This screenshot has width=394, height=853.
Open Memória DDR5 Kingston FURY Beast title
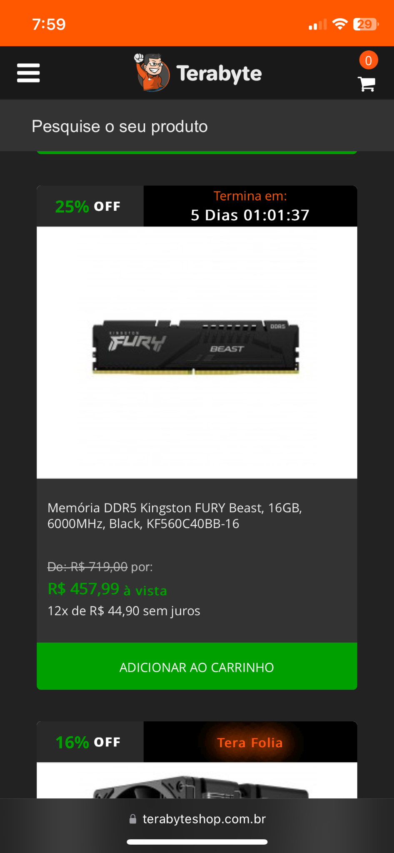click(x=175, y=516)
